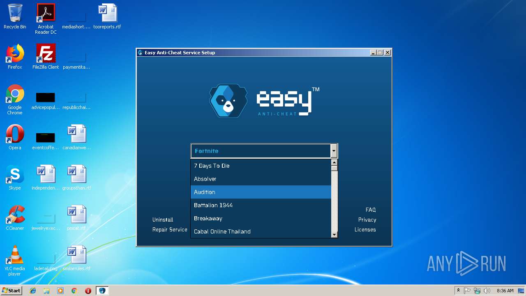Launch Google Chrome from desktop
526x296 pixels.
click(15, 100)
